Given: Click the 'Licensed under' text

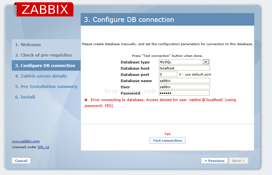Looking at the screenshot, I should 24,147.
